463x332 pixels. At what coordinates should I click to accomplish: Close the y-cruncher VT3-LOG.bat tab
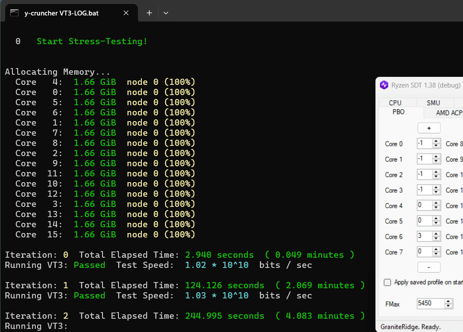tap(126, 13)
